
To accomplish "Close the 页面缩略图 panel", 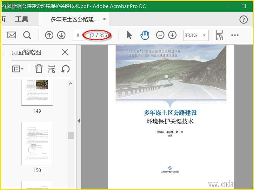I will tap(65, 52).
